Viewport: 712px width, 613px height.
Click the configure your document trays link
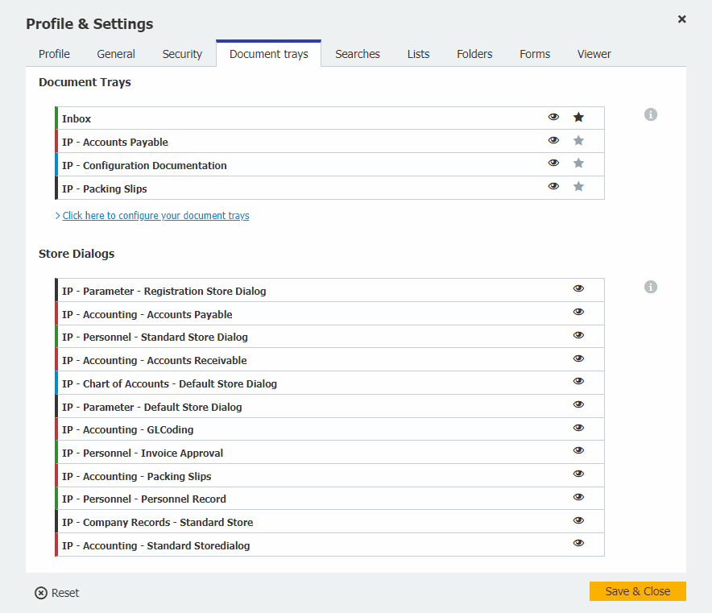155,216
